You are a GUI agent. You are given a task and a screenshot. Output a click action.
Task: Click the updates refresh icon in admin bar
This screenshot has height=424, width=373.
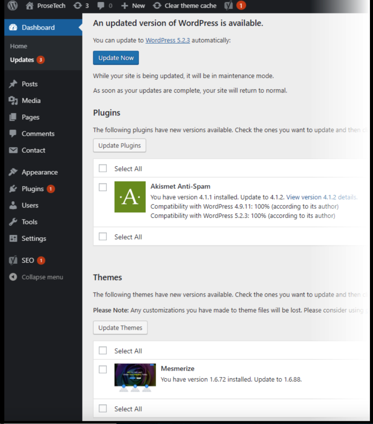(x=78, y=6)
